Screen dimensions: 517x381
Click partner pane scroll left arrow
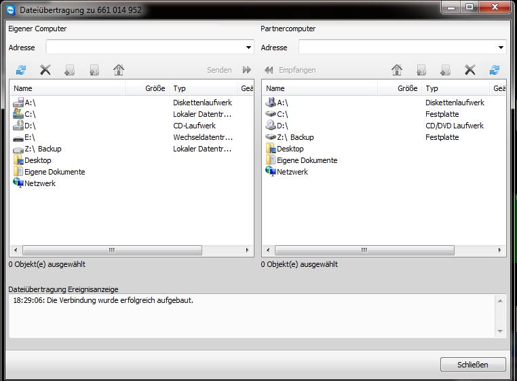[268, 250]
